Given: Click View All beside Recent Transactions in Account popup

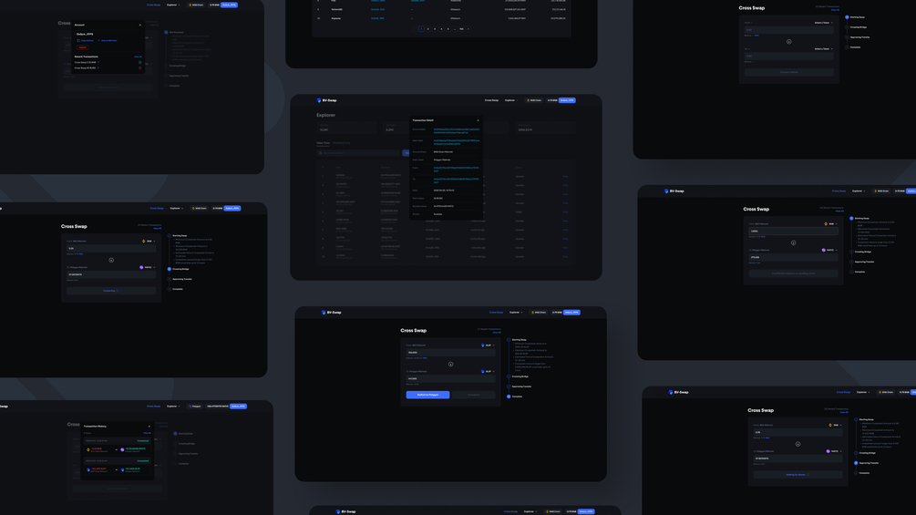Looking at the screenshot, I should click(138, 57).
